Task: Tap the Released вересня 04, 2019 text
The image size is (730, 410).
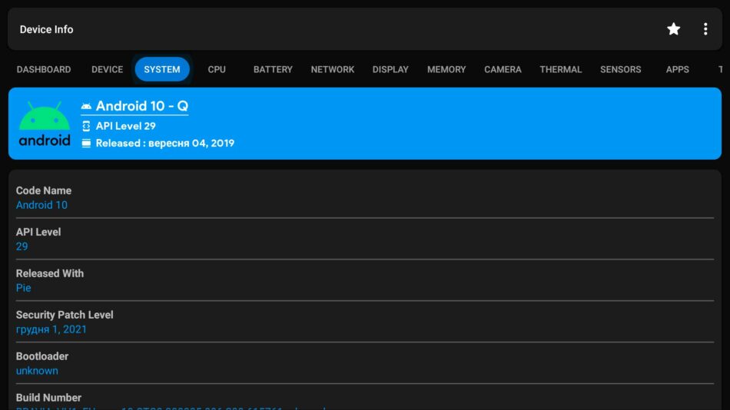Action: pyautogui.click(x=164, y=144)
